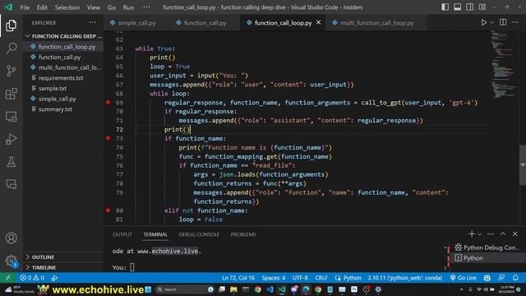Switch to multi_function_call_loop.py tab
Image resolution: width=526 pixels, height=296 pixels.
377,23
